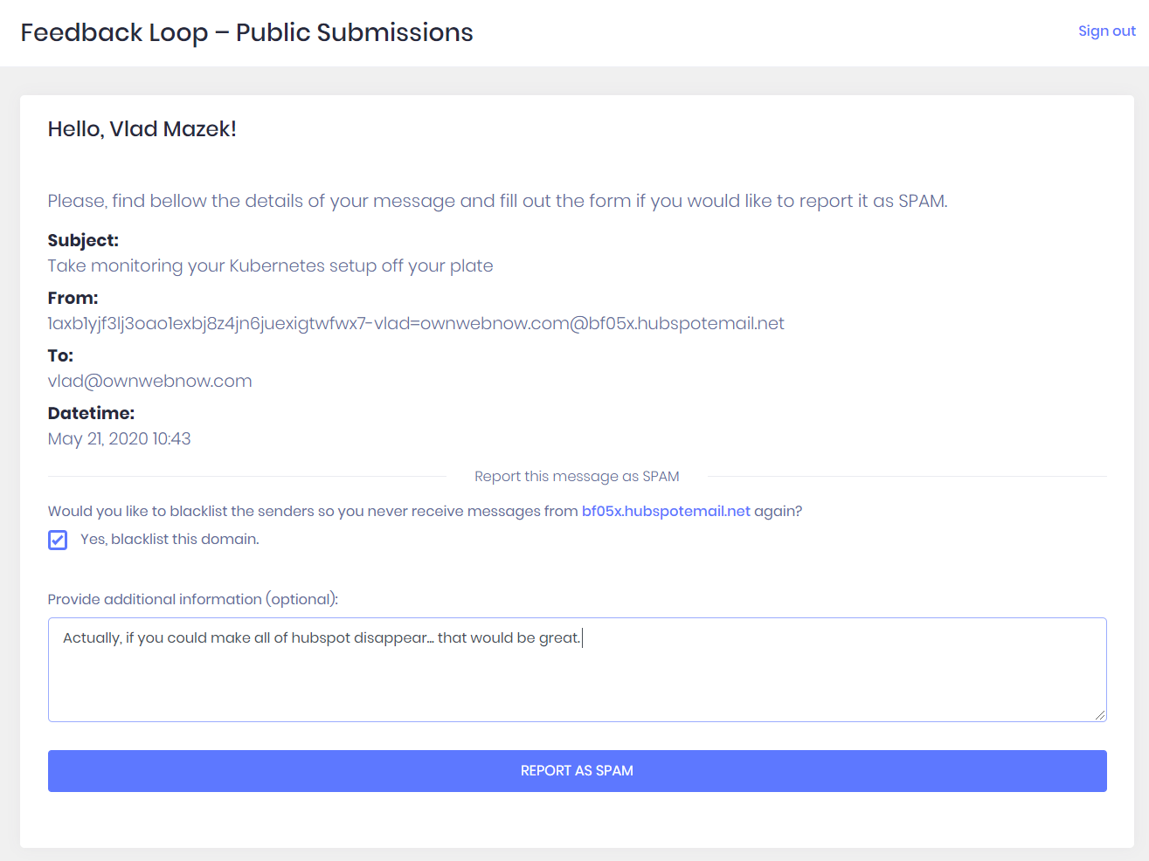Image resolution: width=1149 pixels, height=861 pixels.
Task: Click the Datetime: field label
Action: tap(91, 413)
